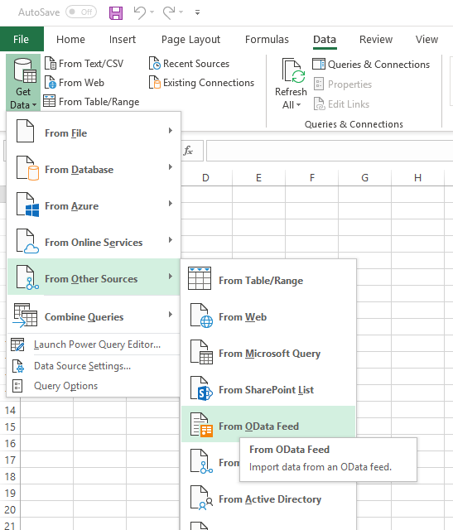Expand the Combine Queries submenu arrow

[171, 315]
